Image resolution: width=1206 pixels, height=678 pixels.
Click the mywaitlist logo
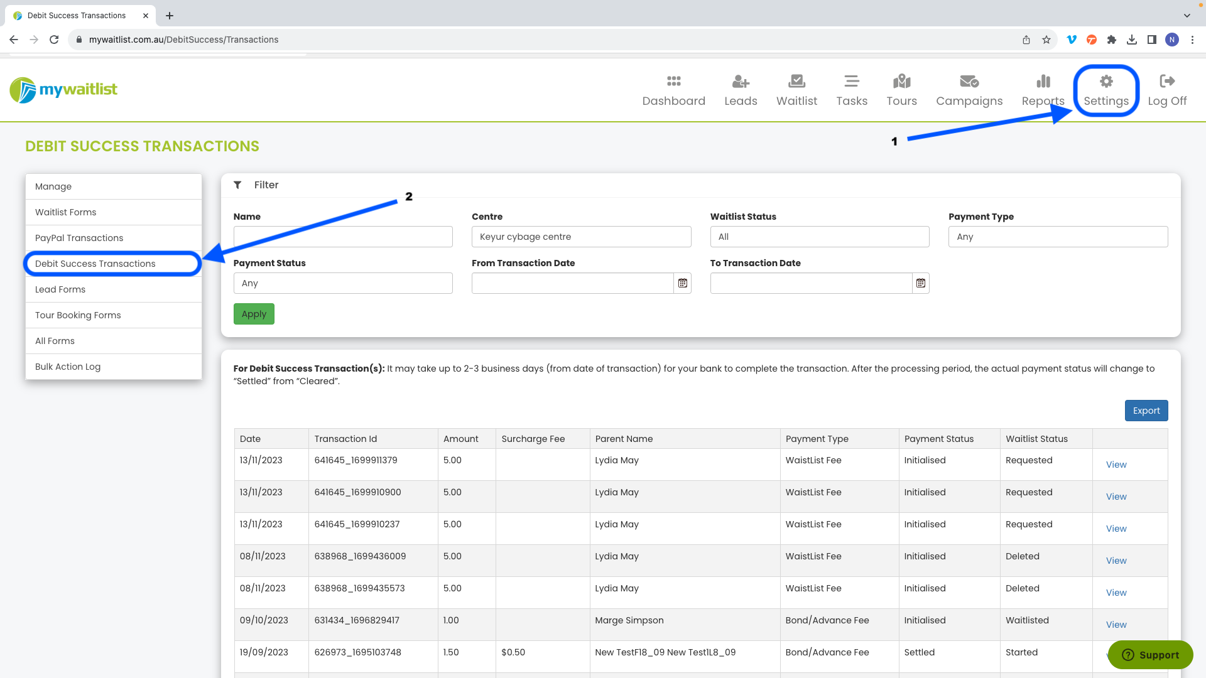[63, 90]
